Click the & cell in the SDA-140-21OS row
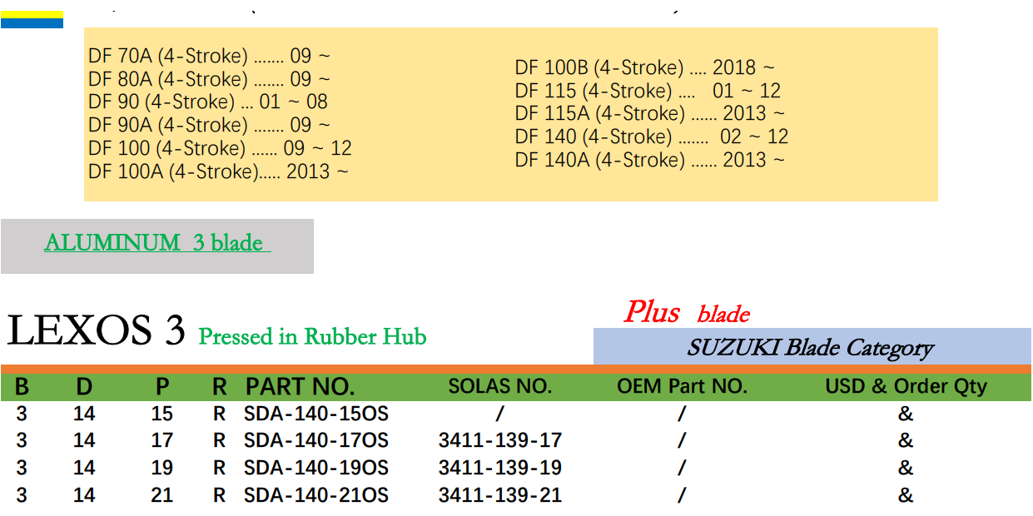 click(x=906, y=495)
